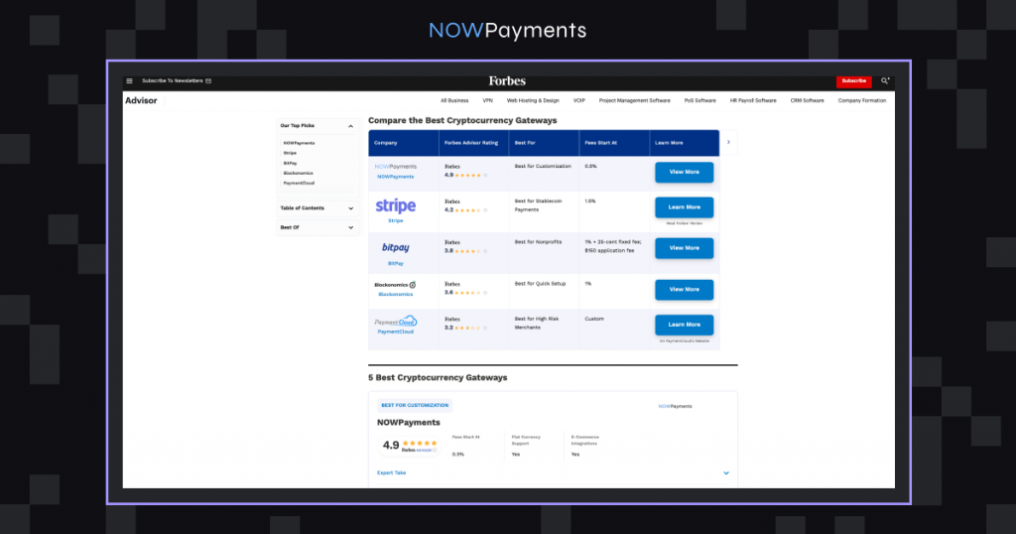Click View More for NOWPayments
Image resolution: width=1016 pixels, height=534 pixels.
tap(684, 172)
